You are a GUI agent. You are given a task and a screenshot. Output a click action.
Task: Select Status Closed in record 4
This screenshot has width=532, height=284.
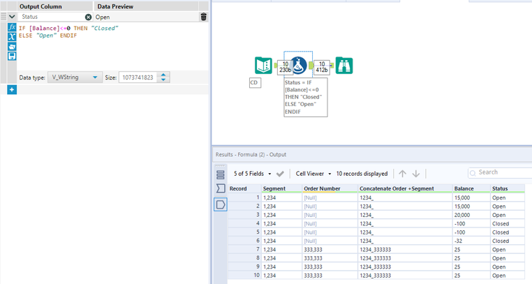pos(508,224)
